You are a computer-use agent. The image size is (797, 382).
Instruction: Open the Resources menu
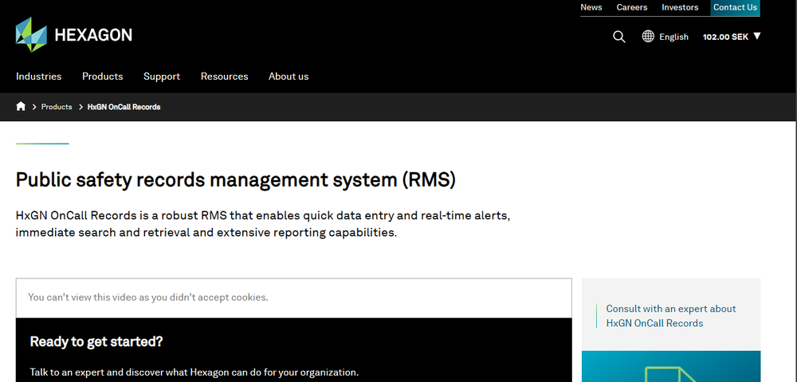click(x=224, y=77)
